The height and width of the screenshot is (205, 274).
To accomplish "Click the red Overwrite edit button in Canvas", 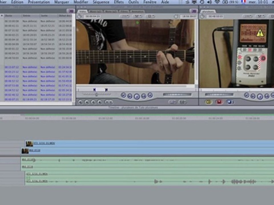I will tap(219, 102).
